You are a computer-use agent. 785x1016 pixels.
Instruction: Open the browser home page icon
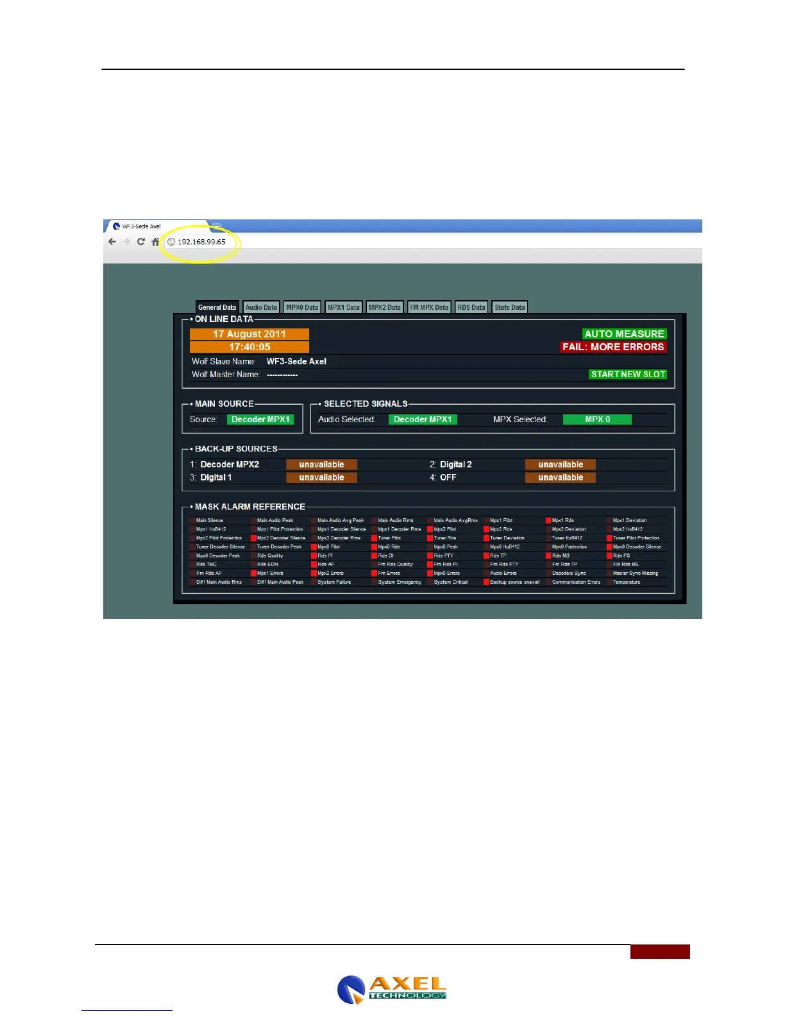pyautogui.click(x=155, y=242)
